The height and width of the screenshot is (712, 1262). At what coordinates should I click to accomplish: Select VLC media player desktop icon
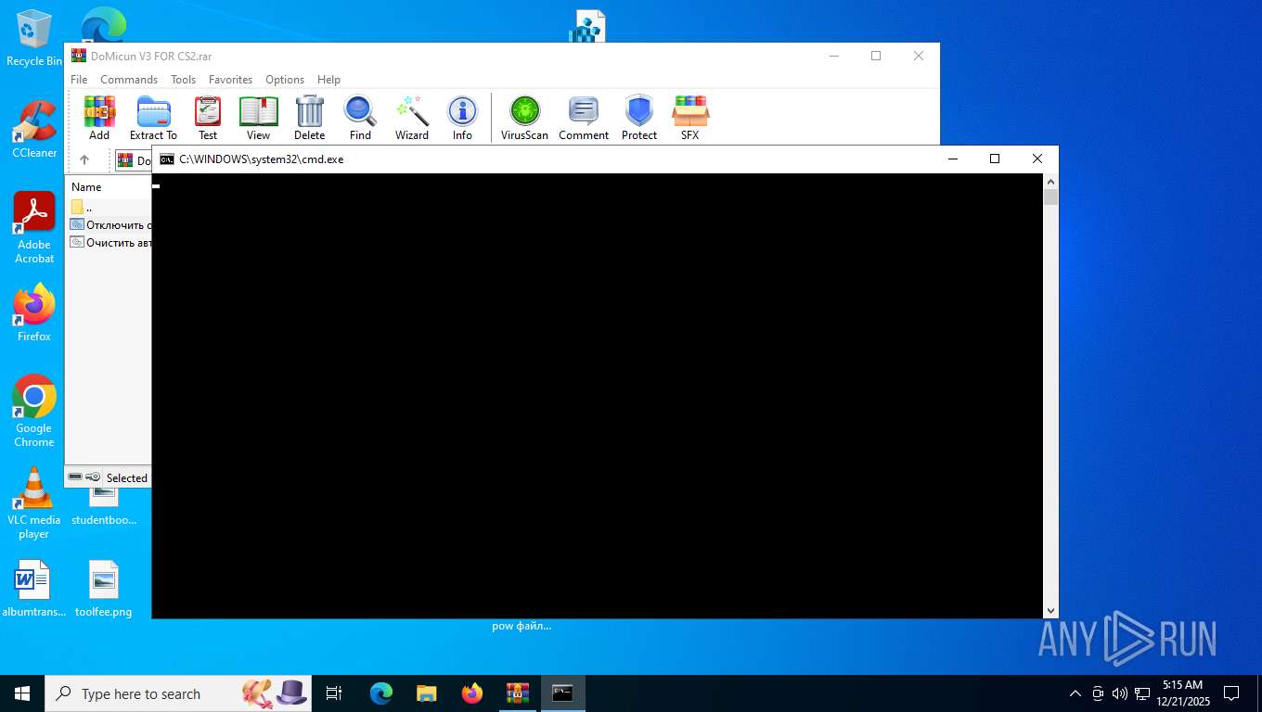click(34, 503)
